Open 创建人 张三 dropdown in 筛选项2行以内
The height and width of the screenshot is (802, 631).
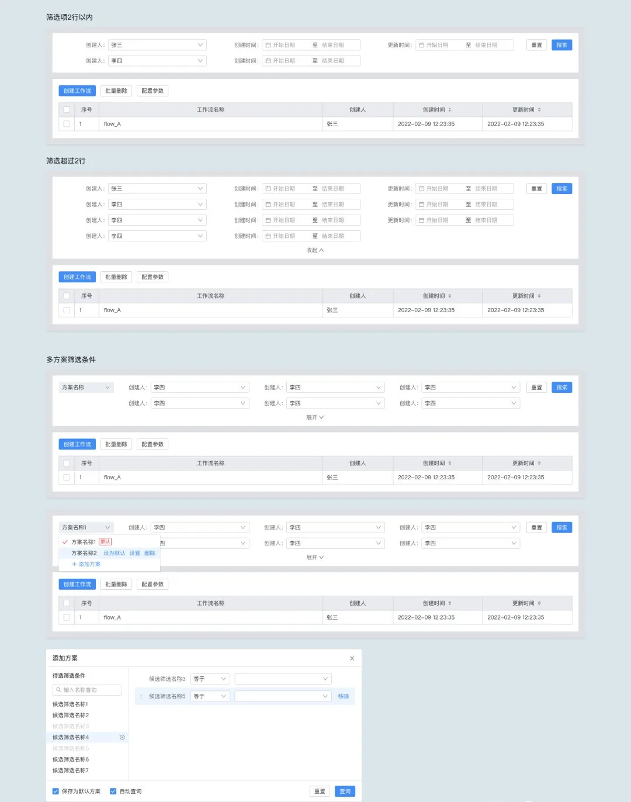tap(157, 45)
